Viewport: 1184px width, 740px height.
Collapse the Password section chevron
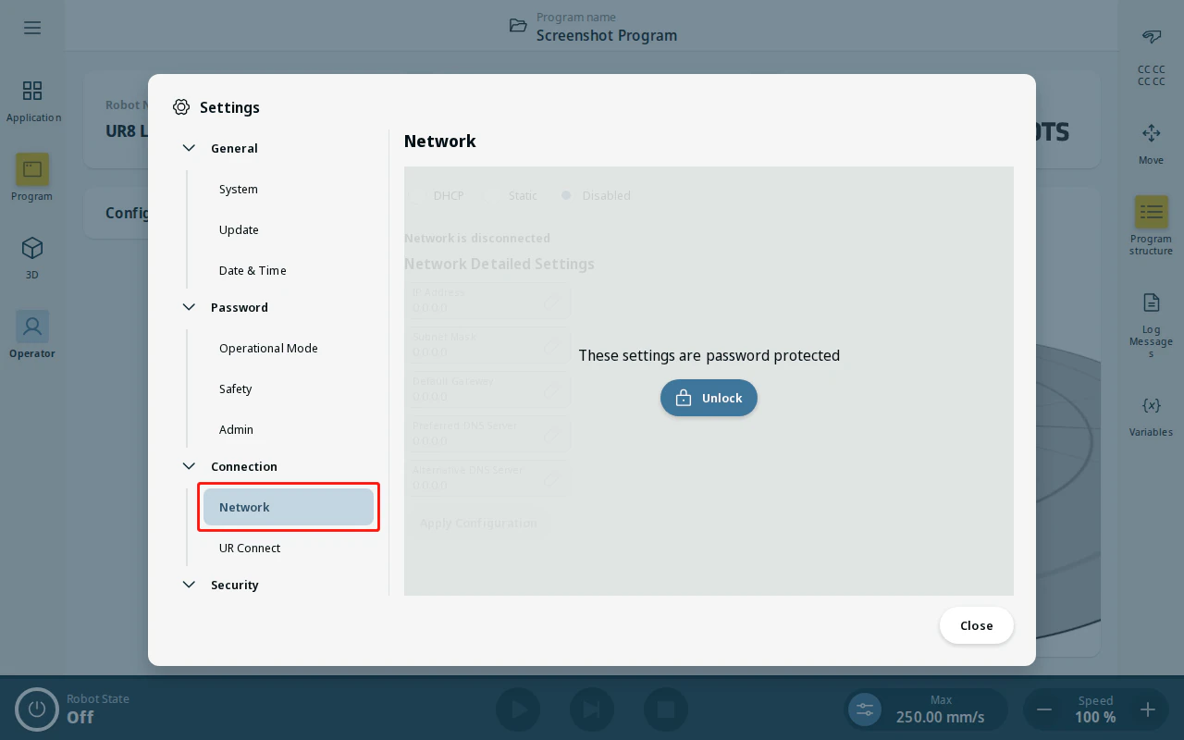coord(189,307)
